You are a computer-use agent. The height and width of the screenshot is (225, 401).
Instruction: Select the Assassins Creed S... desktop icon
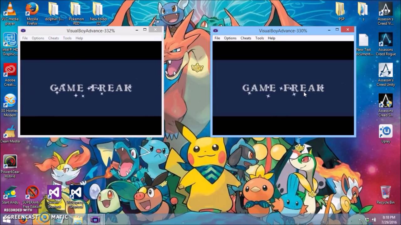385,106
